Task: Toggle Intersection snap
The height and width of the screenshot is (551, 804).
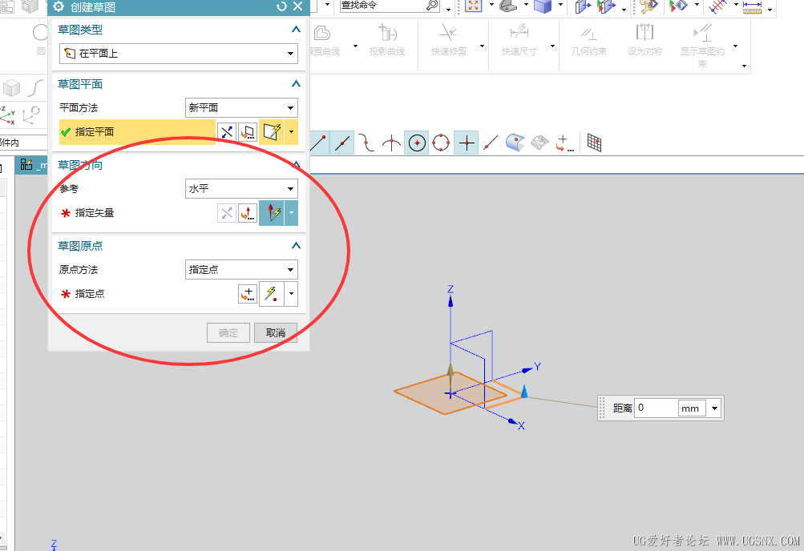Action: click(391, 143)
